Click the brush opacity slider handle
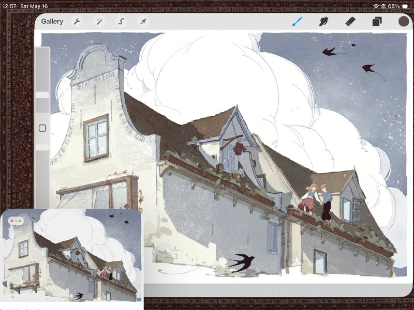This screenshot has height=310, width=414. (42, 147)
